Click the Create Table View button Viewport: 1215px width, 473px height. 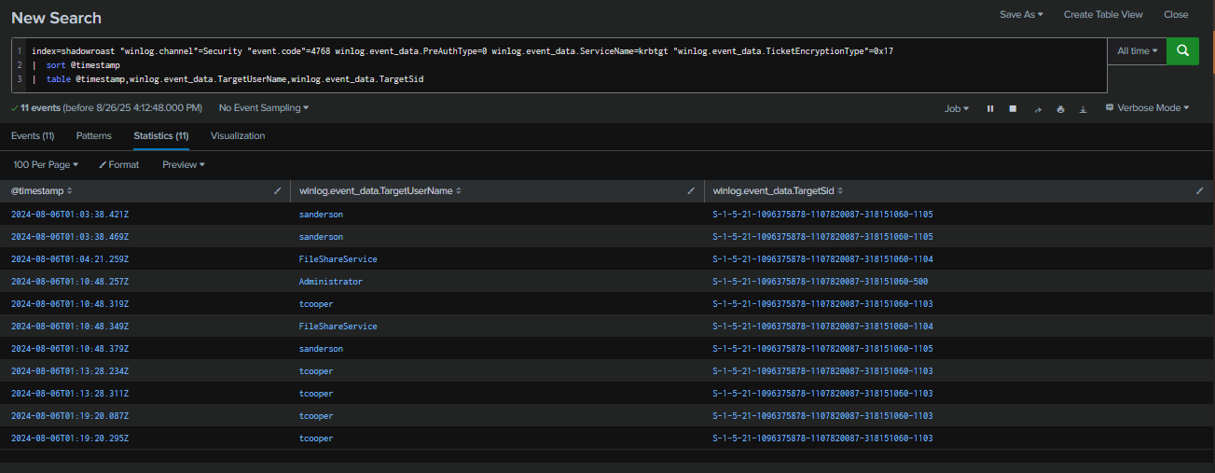tap(1102, 15)
